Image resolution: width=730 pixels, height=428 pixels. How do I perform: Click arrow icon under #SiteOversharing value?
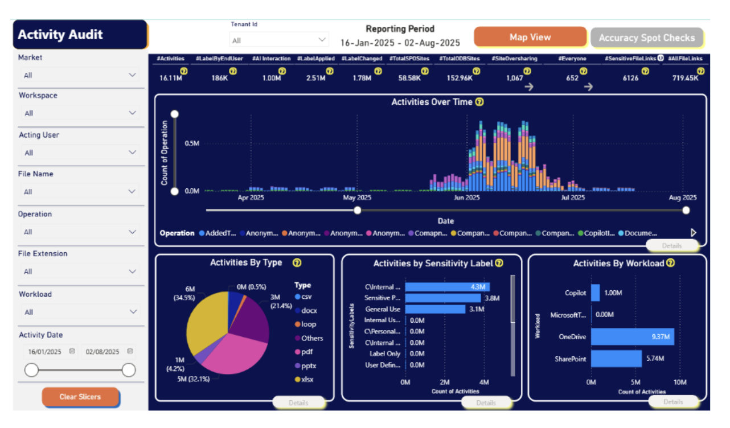coord(529,87)
